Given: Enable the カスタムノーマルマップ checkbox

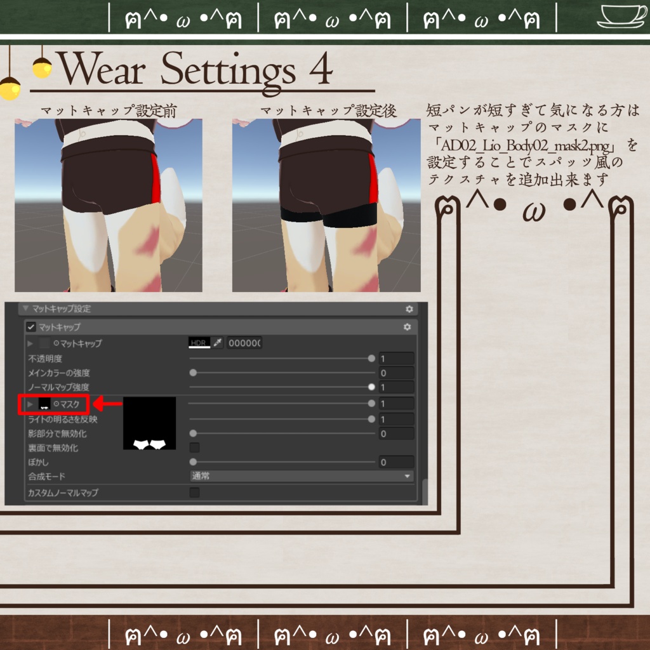Looking at the screenshot, I should coord(194,493).
